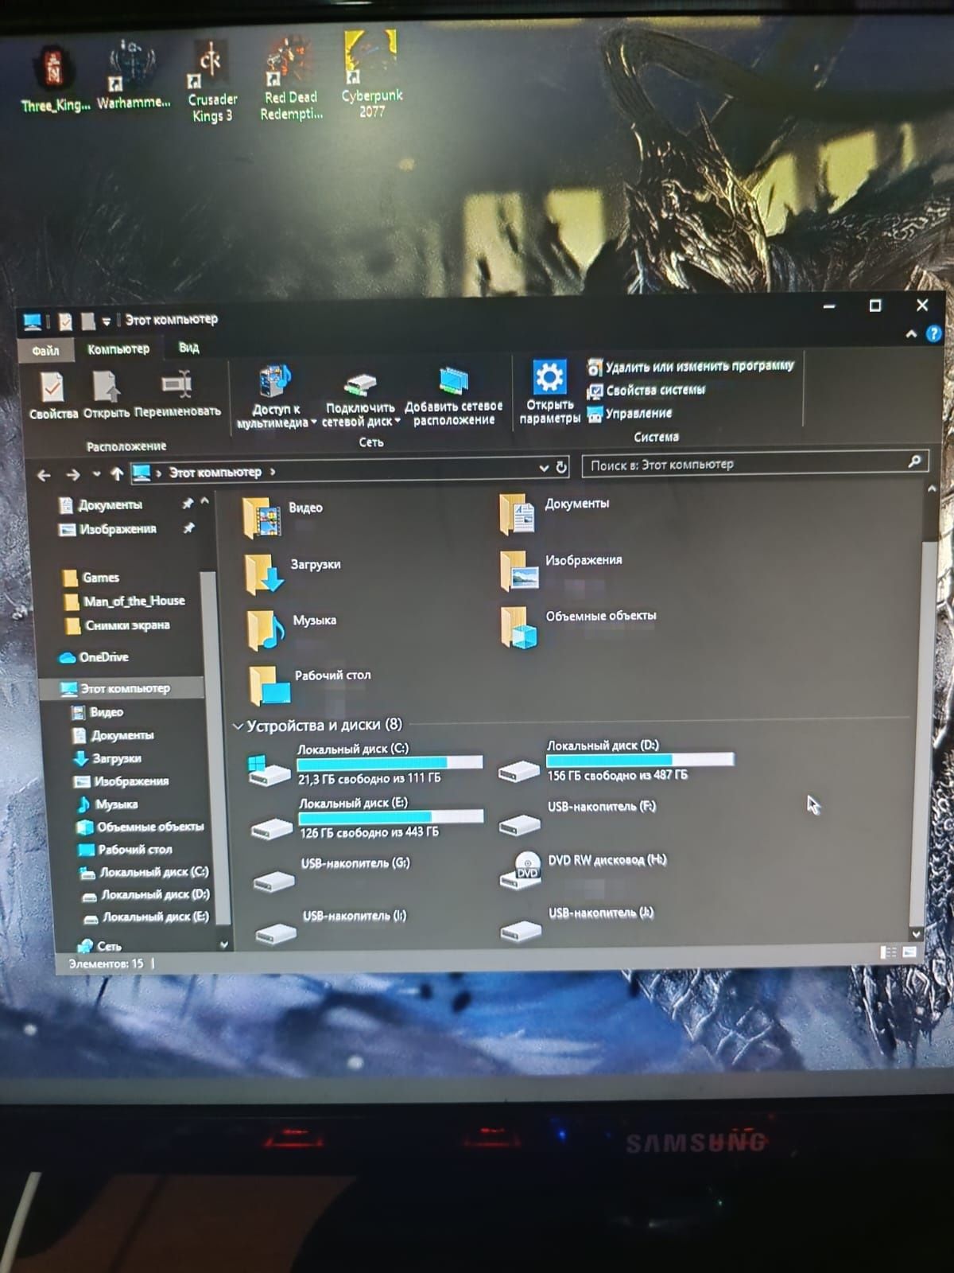Go back using the back arrow
The image size is (954, 1273).
[x=44, y=475]
